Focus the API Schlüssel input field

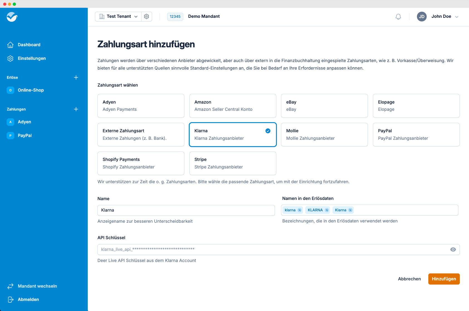pos(279,249)
